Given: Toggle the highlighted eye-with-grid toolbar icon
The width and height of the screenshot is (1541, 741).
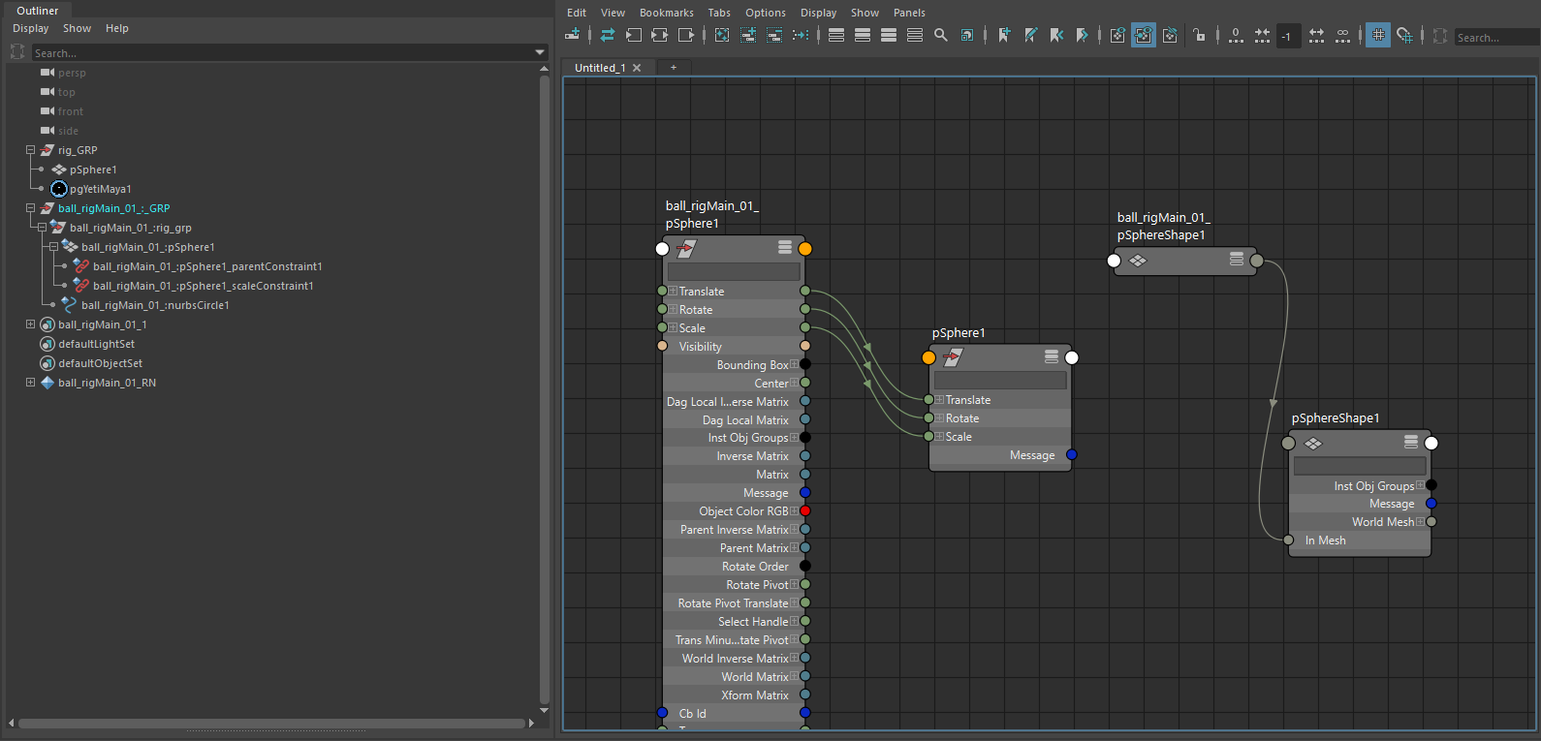Looking at the screenshot, I should pyautogui.click(x=1144, y=35).
